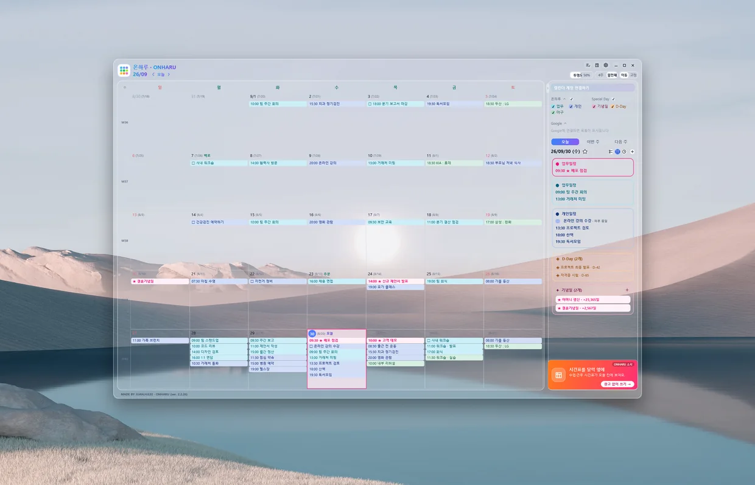This screenshot has width=755, height=485.
Task: Adjust the 투명도 50% transparency control
Action: 581,75
